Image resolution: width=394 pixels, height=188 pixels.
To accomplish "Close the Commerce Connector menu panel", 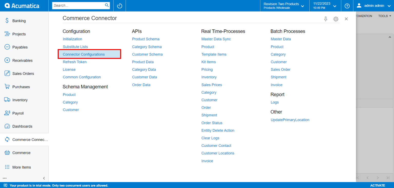I will point(346,19).
